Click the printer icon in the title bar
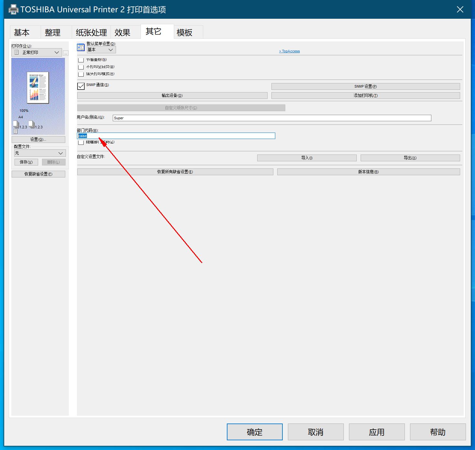Screen dimensions: 475x450 click(x=14, y=9)
